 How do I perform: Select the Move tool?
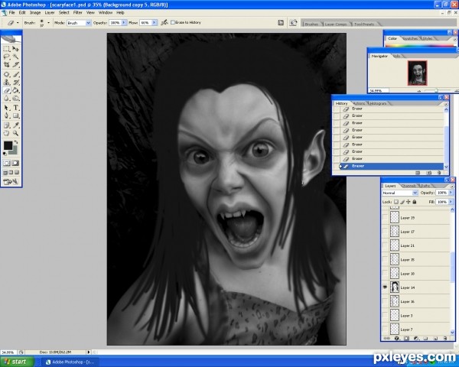(x=15, y=49)
